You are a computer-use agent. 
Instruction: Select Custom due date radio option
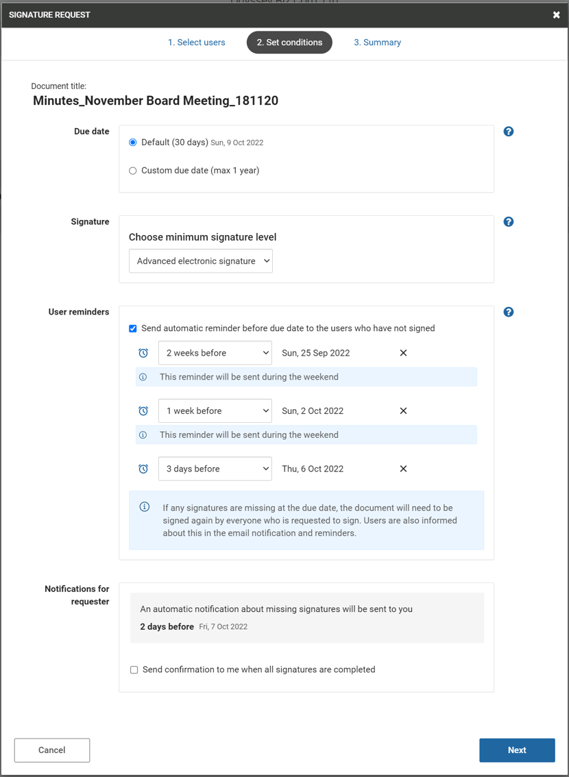pyautogui.click(x=132, y=171)
